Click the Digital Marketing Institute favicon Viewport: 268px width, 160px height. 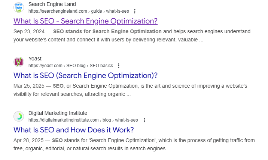[19, 116]
